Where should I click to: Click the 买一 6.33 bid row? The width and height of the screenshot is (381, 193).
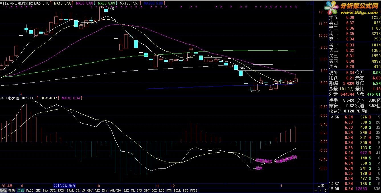pyautogui.click(x=355, y=45)
